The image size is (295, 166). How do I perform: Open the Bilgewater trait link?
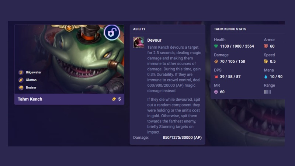[34, 72]
